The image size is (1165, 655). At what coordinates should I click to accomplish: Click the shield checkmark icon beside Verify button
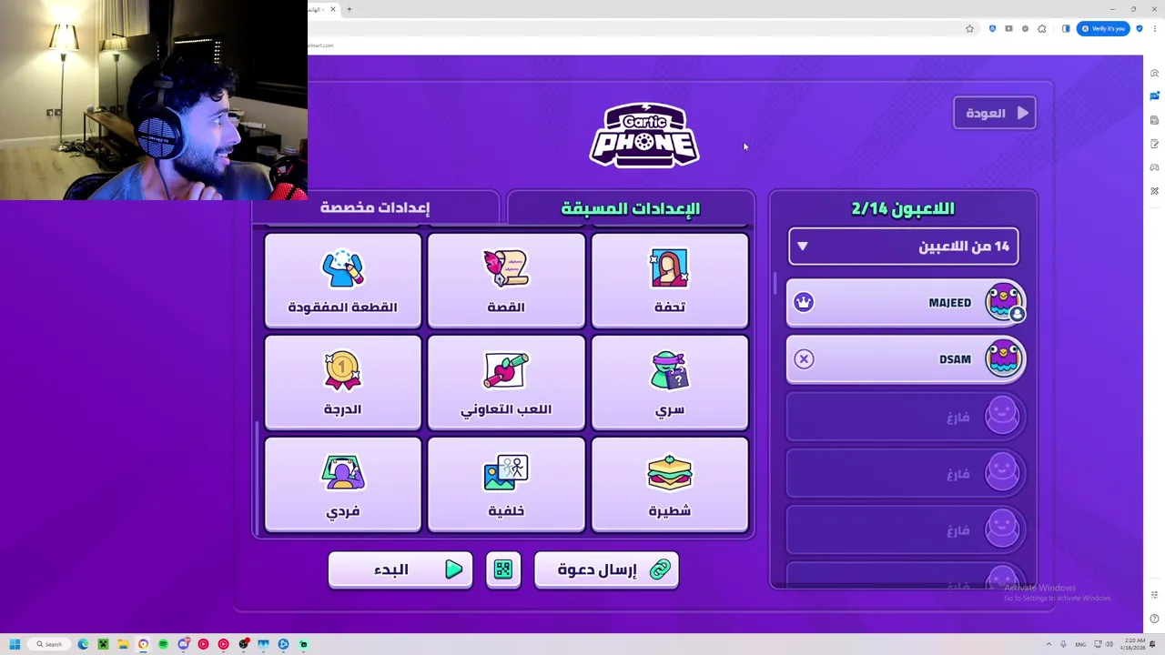[x=1139, y=29]
